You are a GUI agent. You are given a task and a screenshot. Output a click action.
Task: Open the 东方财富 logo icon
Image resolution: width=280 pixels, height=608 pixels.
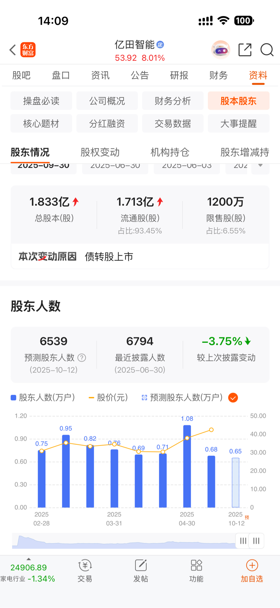click(x=28, y=50)
